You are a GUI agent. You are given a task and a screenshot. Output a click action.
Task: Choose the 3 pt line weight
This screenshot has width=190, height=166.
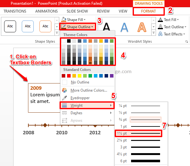tap(138, 147)
